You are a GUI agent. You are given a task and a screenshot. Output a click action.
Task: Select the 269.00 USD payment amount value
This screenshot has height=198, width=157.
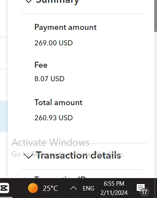pos(54,43)
